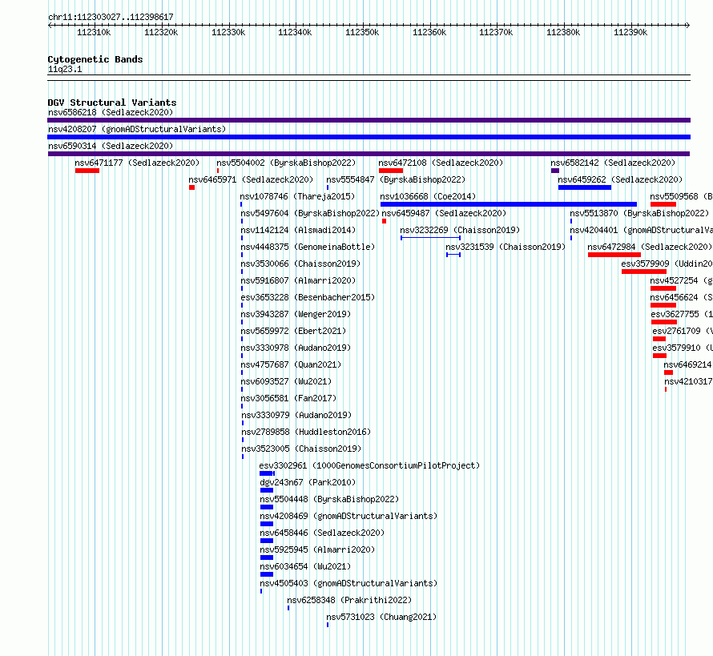Click nsv5659972 (Ebert2021) label
The image size is (713, 656).
(x=293, y=331)
